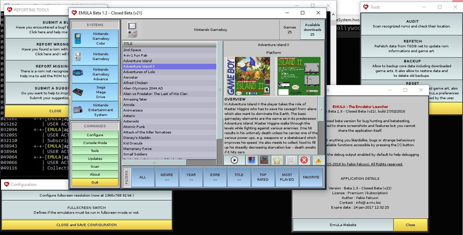Viewport: 463px width, 235px height.
Task: Click the Gameboy console icon in header
Action: [x=132, y=30]
